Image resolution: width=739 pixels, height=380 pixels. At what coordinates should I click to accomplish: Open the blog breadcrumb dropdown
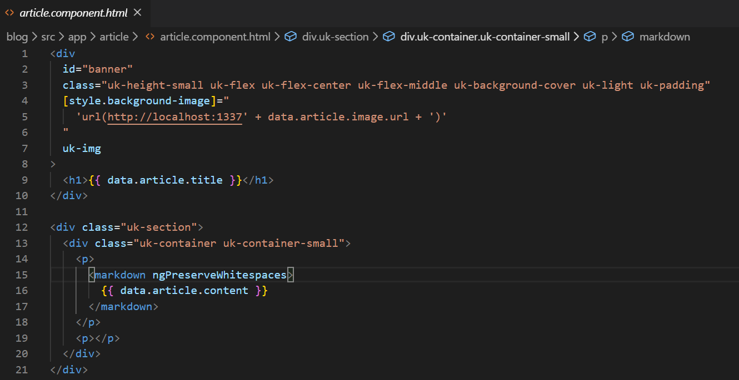click(x=17, y=37)
